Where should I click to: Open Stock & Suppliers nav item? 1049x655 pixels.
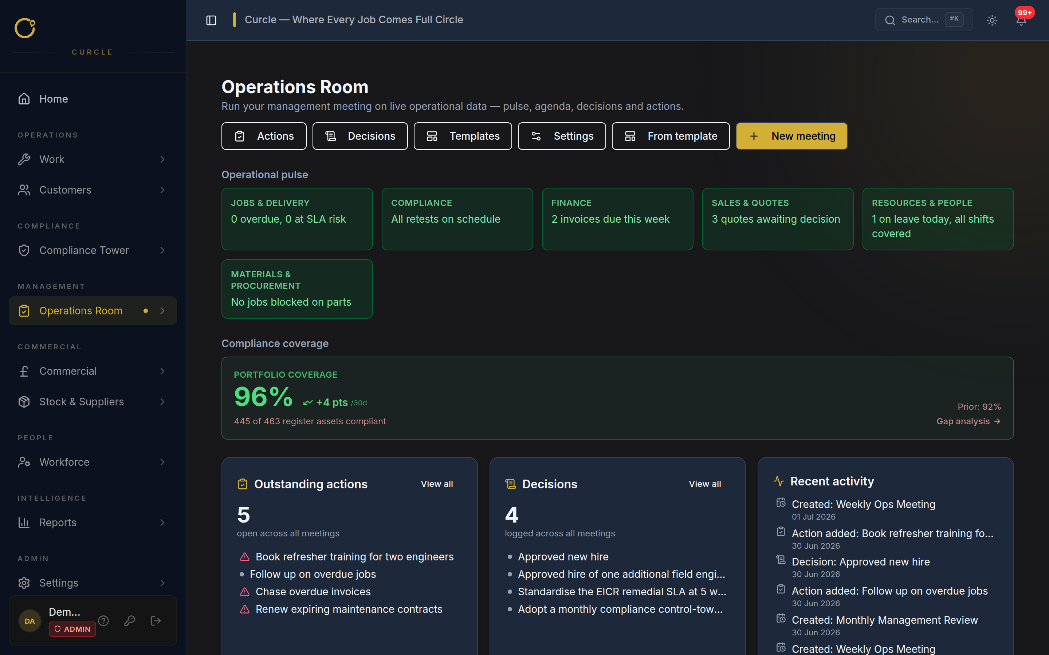coord(93,402)
